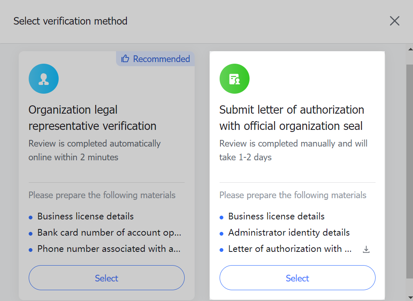Click the green organization seal document icon
The width and height of the screenshot is (413, 301).
click(x=234, y=78)
